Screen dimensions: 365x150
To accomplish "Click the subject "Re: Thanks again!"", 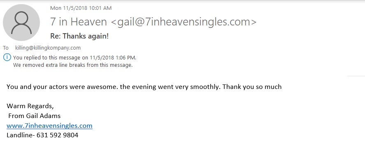I will coord(79,36).
